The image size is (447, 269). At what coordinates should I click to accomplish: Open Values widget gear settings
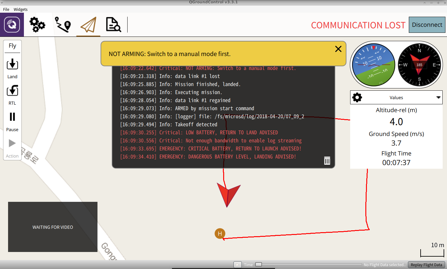pos(357,98)
